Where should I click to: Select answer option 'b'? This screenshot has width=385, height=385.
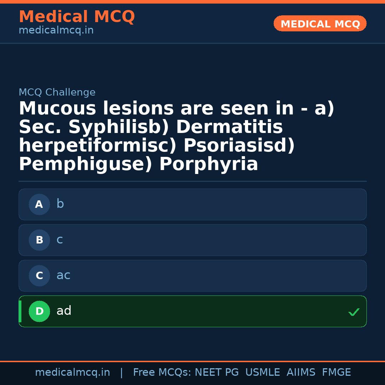coord(192,204)
